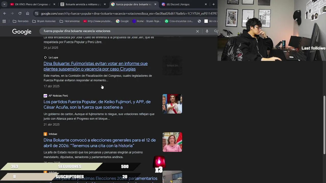Open the home page with the house icon

[x=28, y=13]
